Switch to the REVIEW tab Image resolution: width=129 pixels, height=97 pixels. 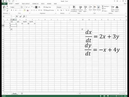click(x=49, y=4)
